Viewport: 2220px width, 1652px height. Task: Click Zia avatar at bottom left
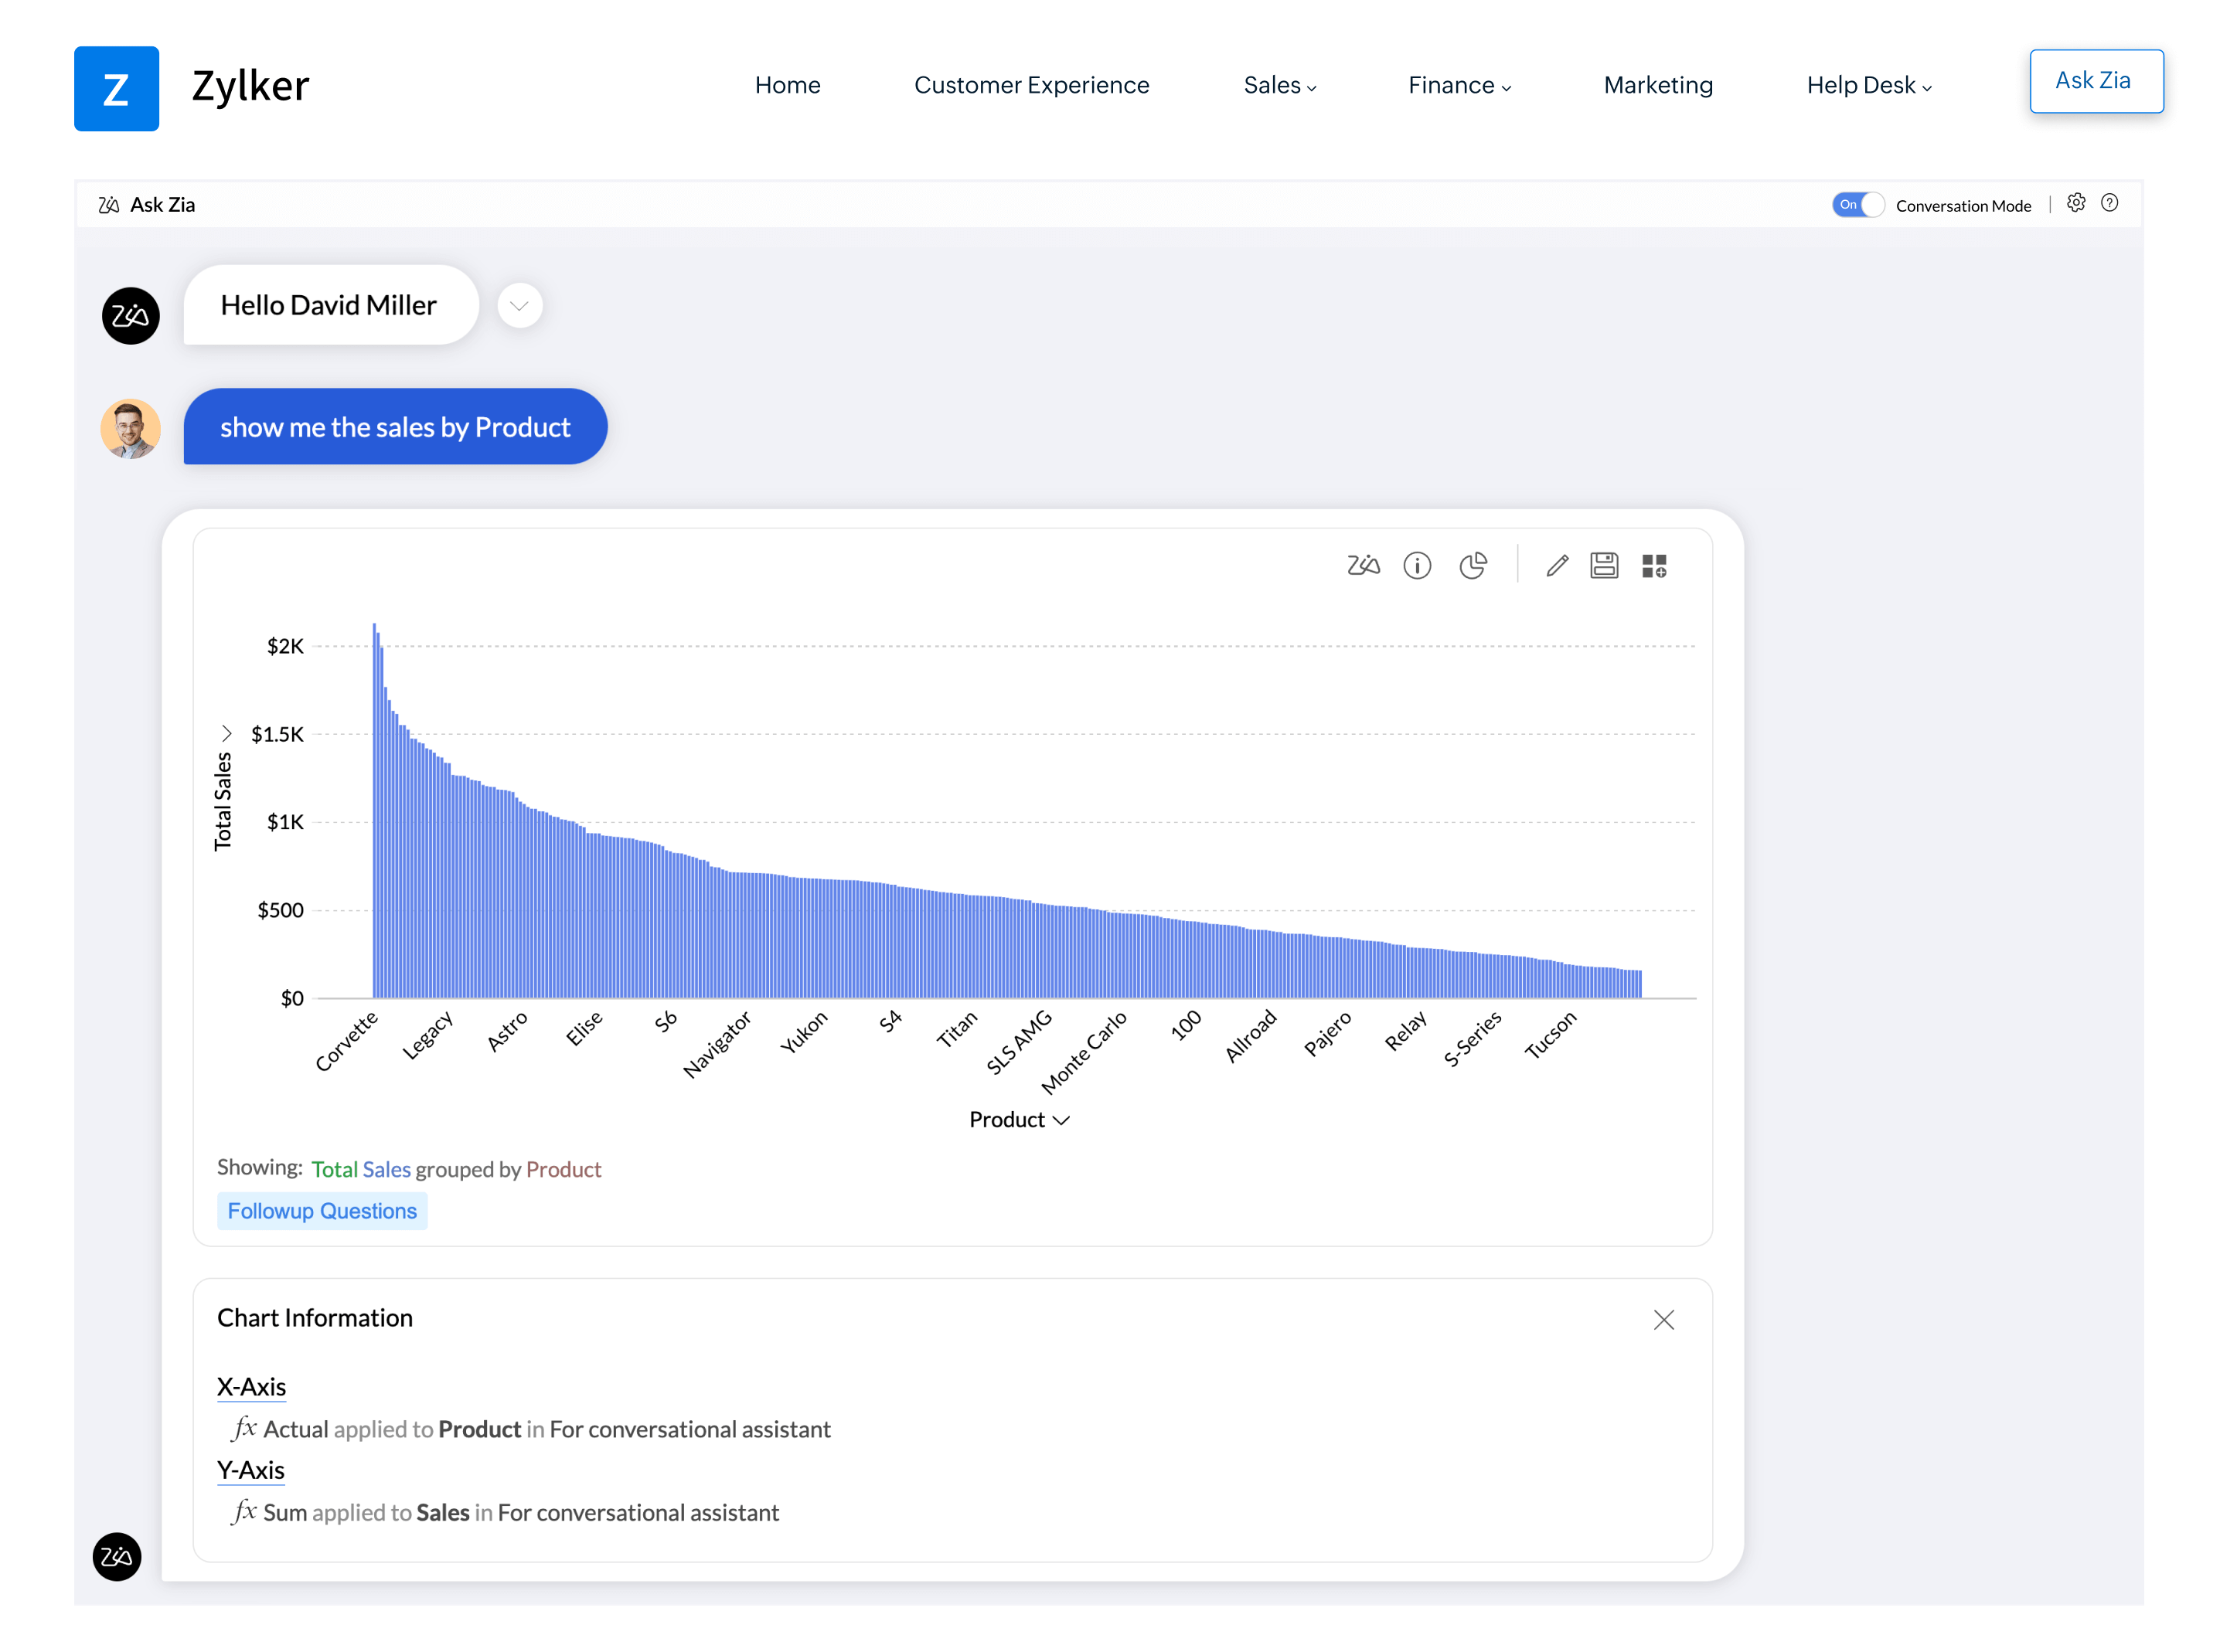pyautogui.click(x=117, y=1556)
